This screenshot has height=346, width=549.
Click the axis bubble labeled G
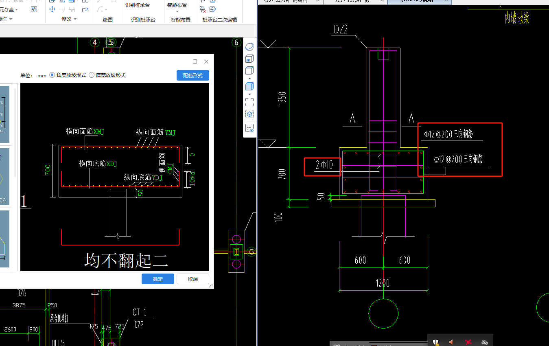click(252, 252)
